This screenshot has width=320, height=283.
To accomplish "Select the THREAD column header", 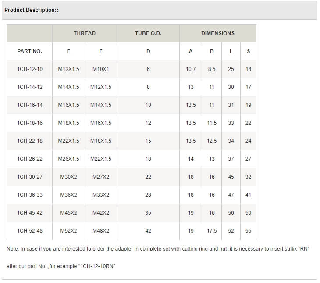I will [x=84, y=33].
